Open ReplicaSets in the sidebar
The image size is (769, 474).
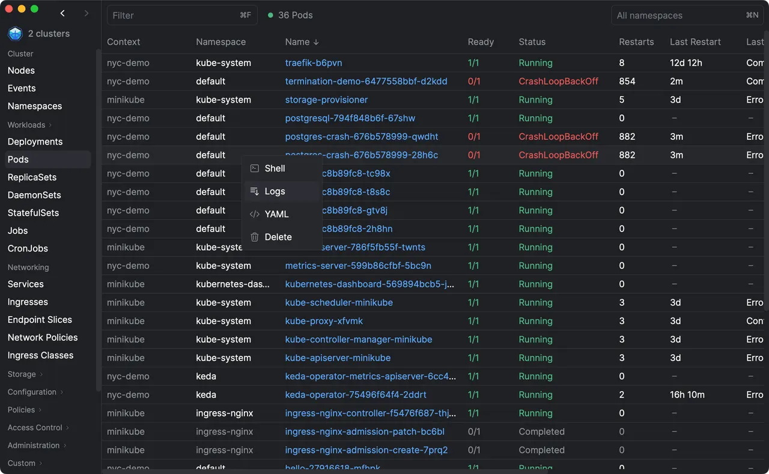pos(32,178)
